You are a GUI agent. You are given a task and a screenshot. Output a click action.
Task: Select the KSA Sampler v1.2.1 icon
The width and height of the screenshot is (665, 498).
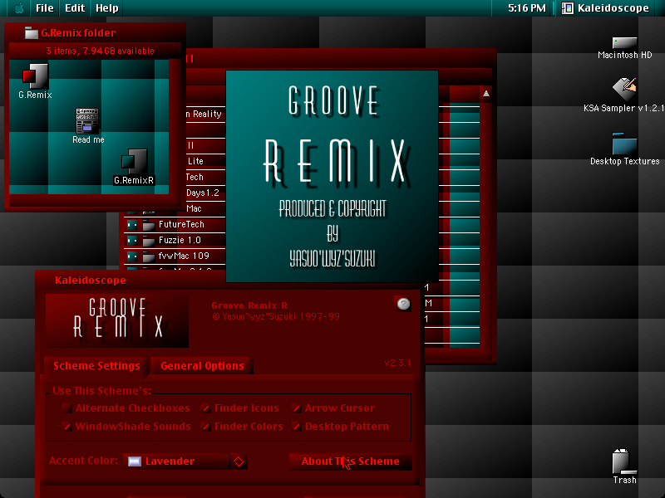tap(624, 90)
